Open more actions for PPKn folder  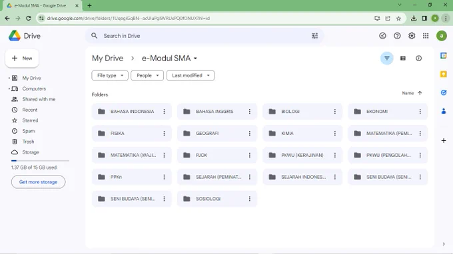coord(164,177)
